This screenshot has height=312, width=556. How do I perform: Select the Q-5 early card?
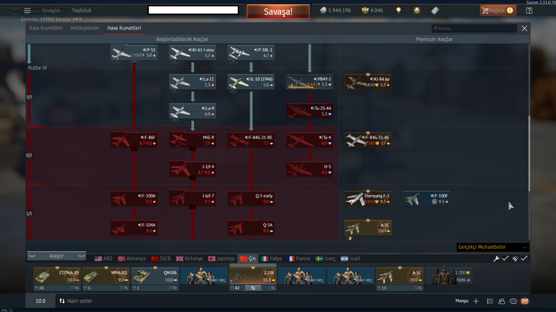click(251, 199)
